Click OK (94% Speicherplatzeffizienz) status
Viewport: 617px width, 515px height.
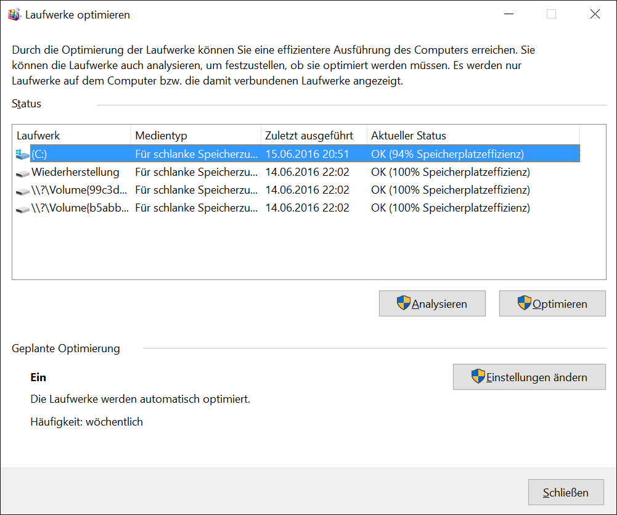tap(447, 154)
